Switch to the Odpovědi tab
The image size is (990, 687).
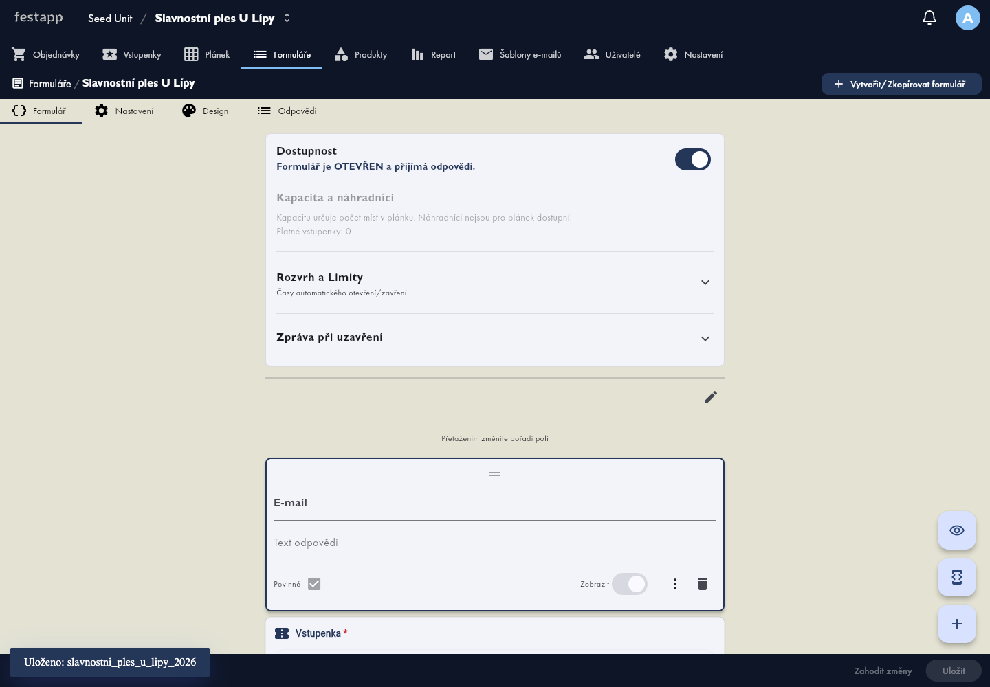pyautogui.click(x=287, y=111)
